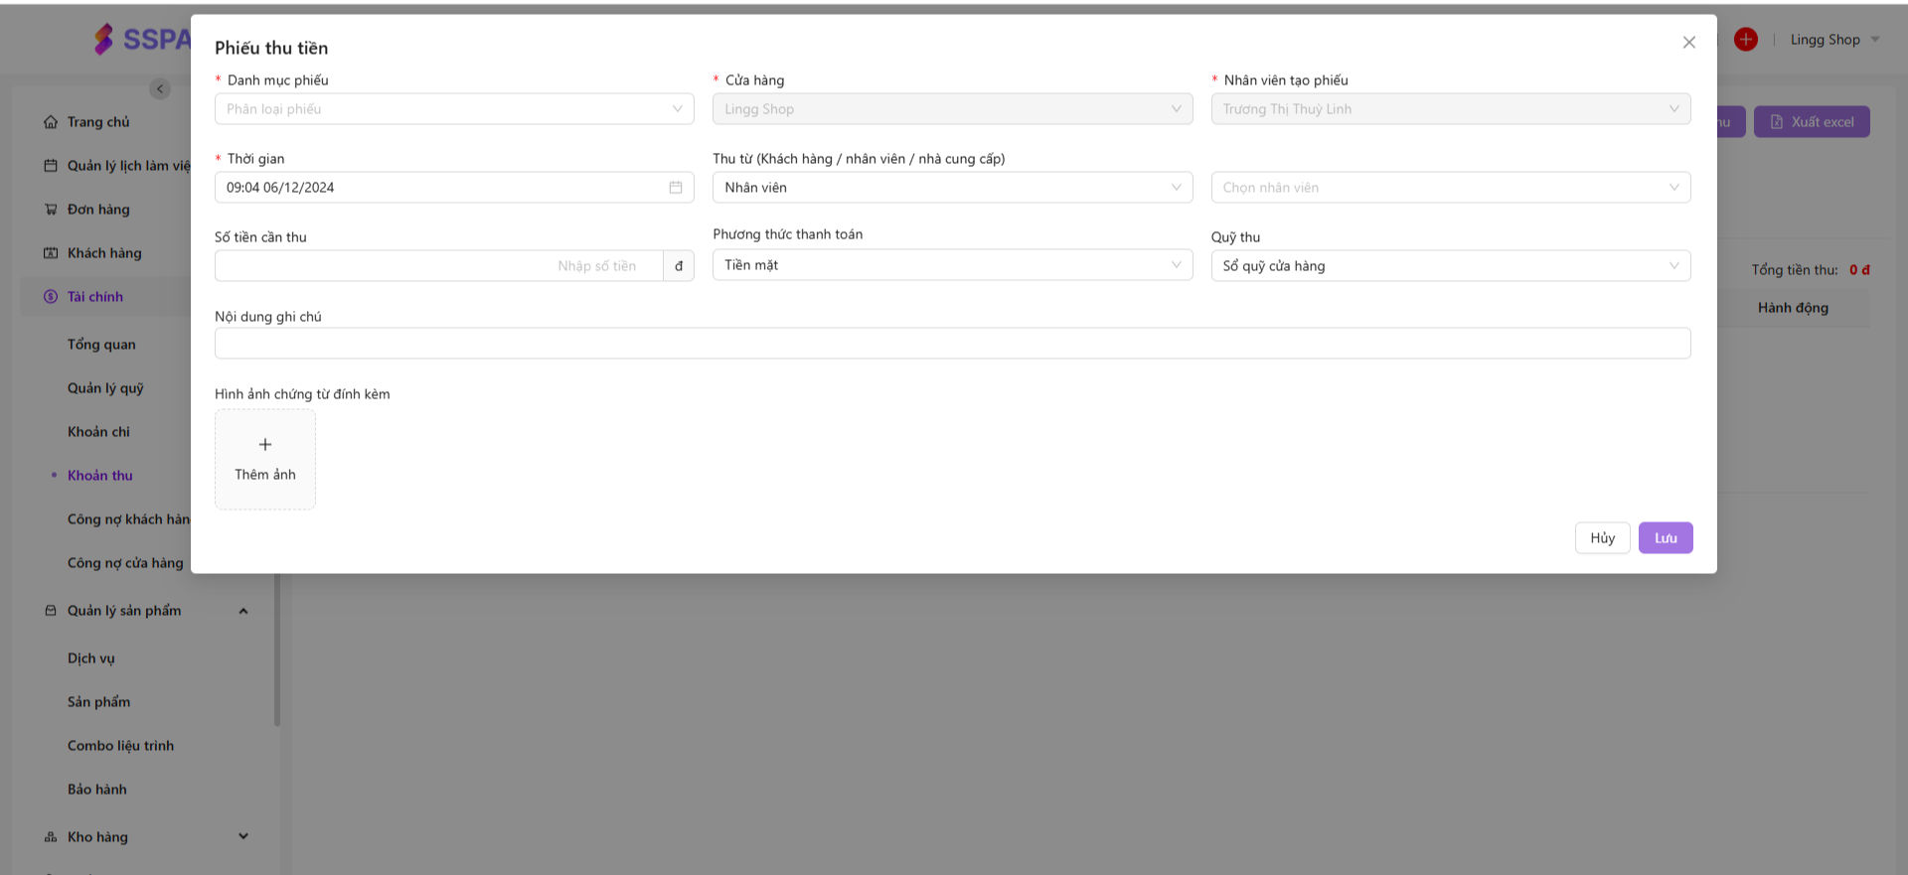
Task: Click the cart icon beside Đơn hàng
Action: click(51, 210)
